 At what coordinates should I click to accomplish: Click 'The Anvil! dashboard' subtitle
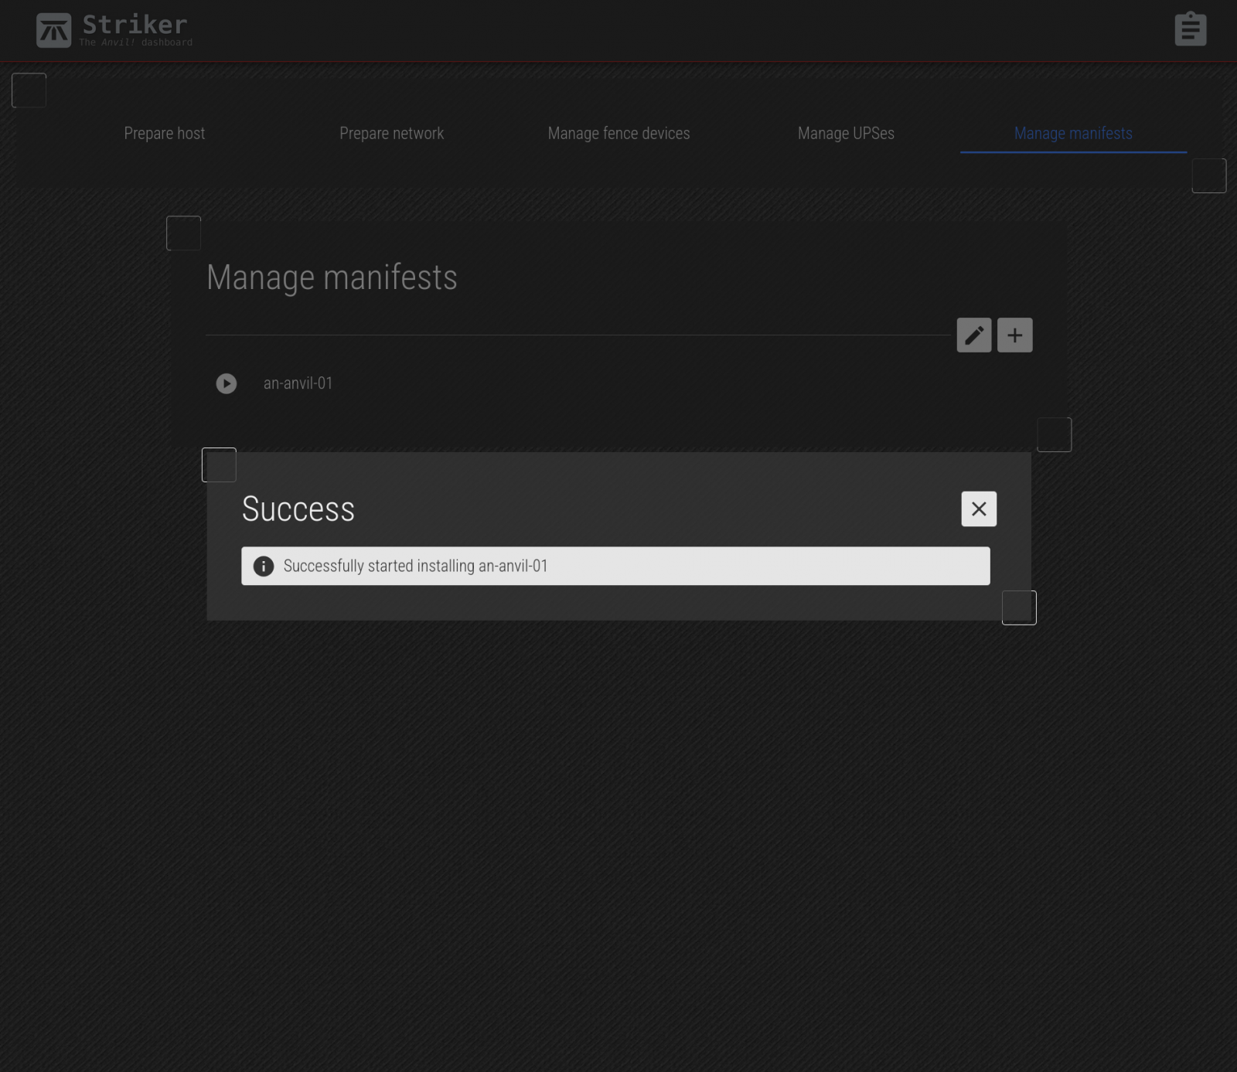click(135, 43)
